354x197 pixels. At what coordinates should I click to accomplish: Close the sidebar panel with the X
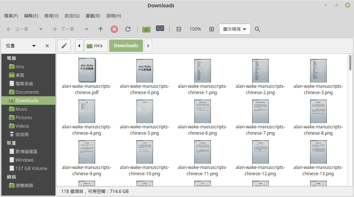(47, 46)
